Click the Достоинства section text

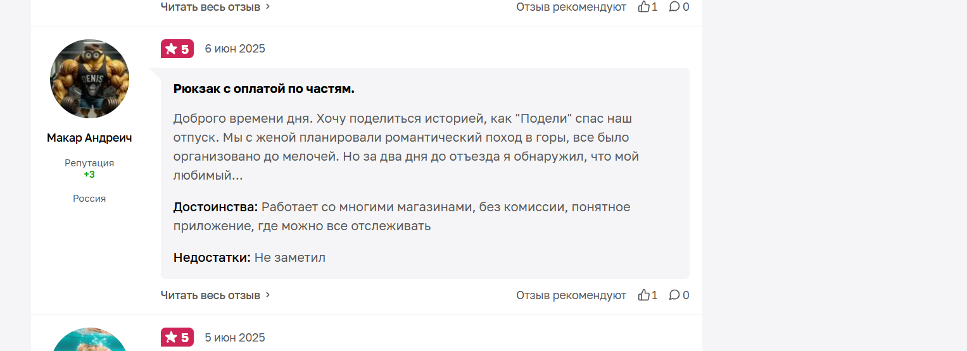[402, 216]
